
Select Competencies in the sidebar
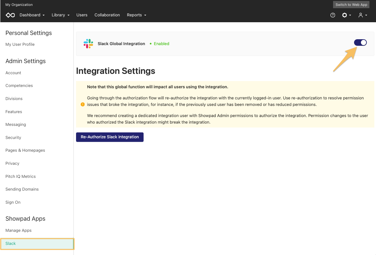pyautogui.click(x=19, y=86)
